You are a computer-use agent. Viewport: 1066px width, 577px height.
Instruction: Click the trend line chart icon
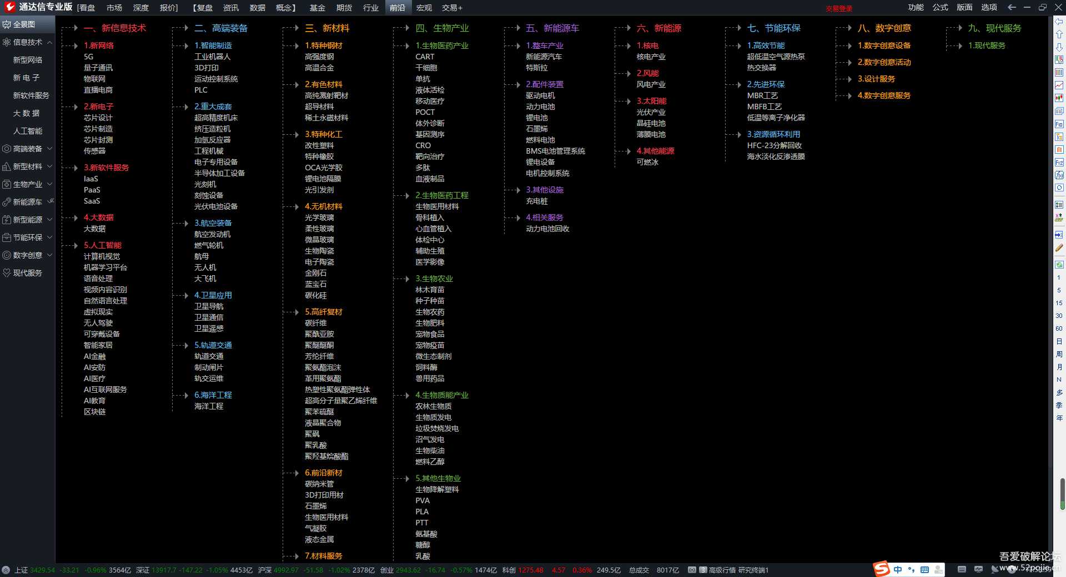click(1059, 85)
